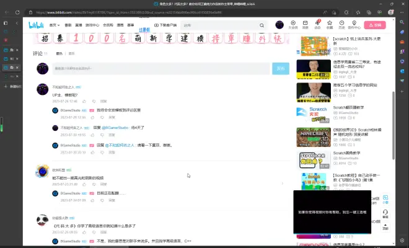
Task: Sort comments by 最热
Action: [59, 54]
